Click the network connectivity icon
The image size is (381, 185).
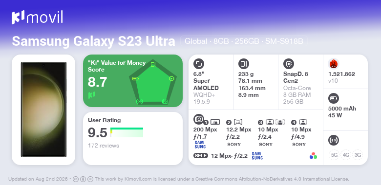click(334, 140)
